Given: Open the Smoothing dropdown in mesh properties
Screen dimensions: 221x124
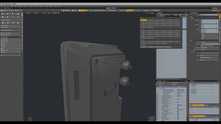Looking at the screenshot, I should tap(209, 48).
